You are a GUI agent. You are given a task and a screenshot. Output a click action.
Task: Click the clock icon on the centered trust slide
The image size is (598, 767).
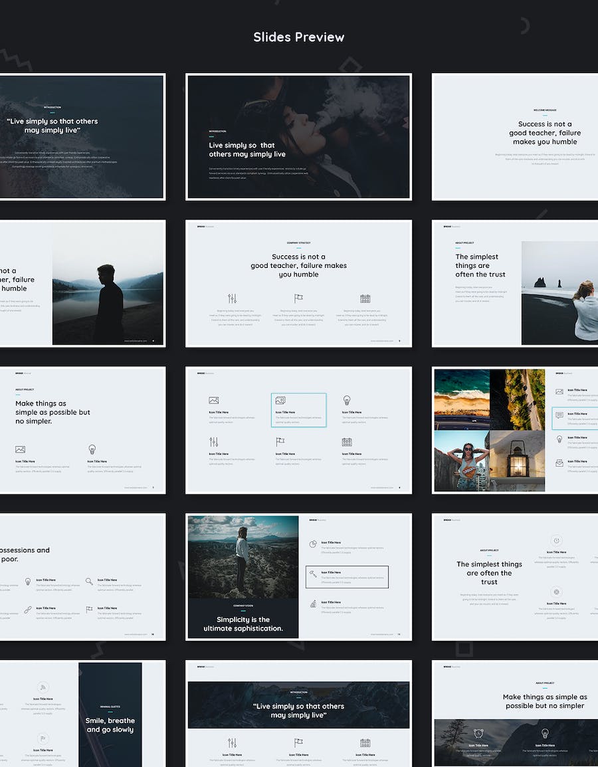pyautogui.click(x=557, y=541)
